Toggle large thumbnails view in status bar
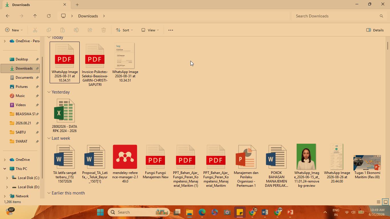Viewport: 390px width, 219px height. click(385, 202)
